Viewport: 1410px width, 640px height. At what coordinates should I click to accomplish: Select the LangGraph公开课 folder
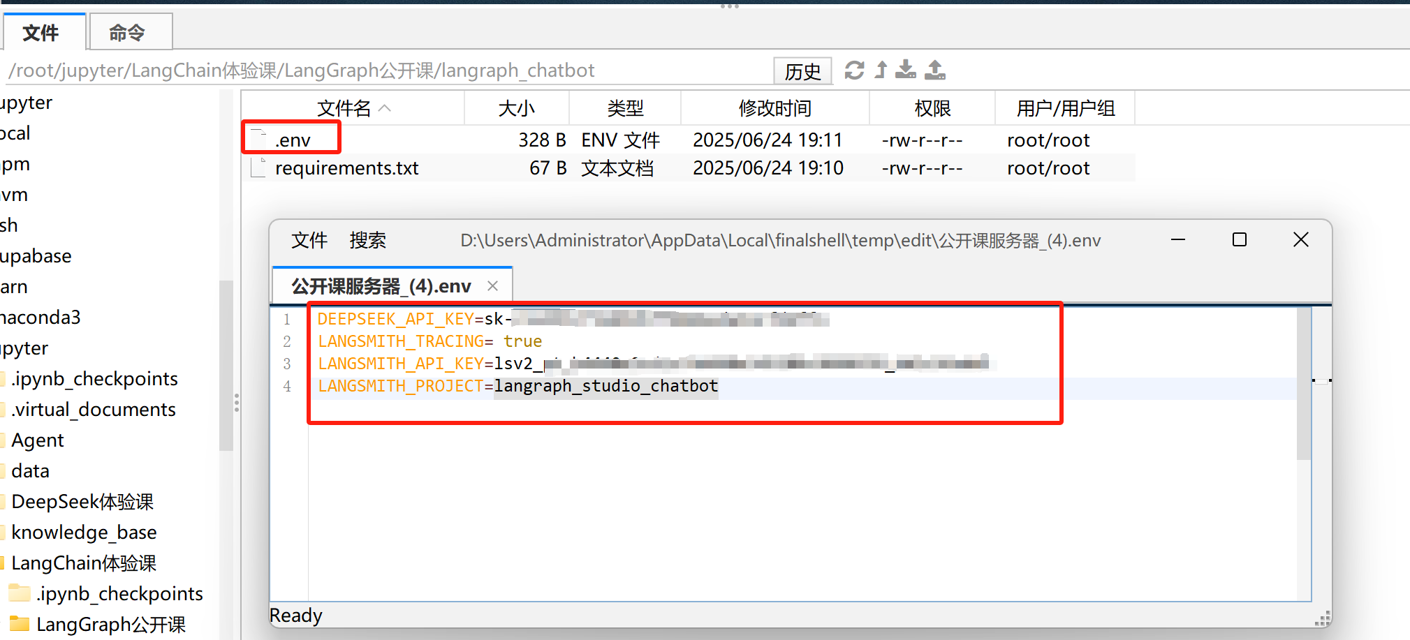pos(110,625)
